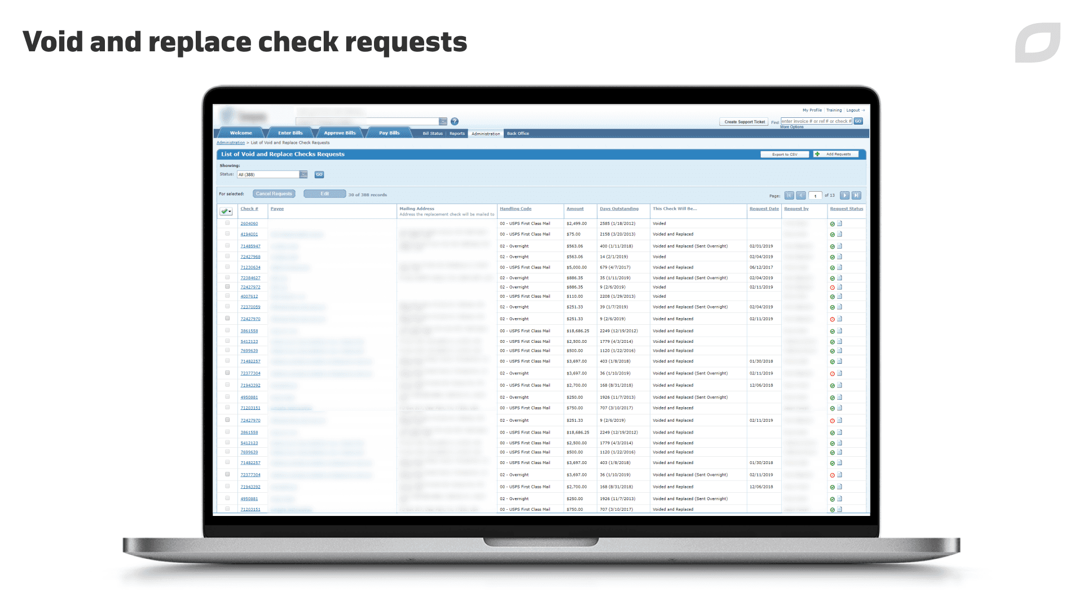Viewport: 1083px width, 609px height.
Task: Mark the checkbox for check 72427972
Action: (227, 286)
